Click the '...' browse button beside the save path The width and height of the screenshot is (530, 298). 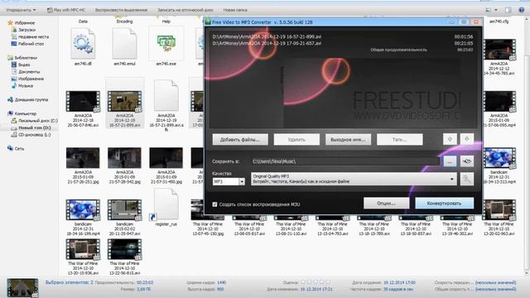pos(450,161)
